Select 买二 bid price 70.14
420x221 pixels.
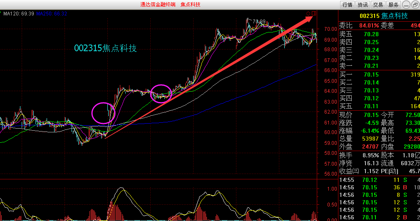(371, 82)
